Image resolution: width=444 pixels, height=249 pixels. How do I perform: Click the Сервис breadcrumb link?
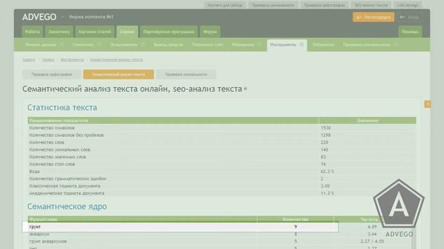click(x=48, y=59)
